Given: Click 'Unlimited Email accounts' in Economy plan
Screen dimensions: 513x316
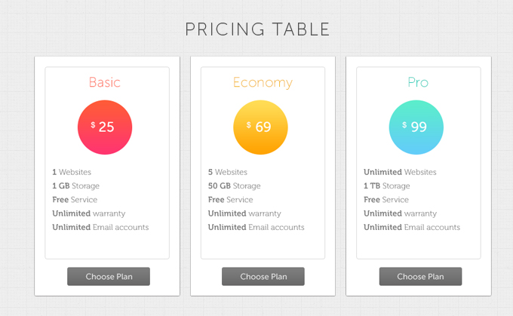Looking at the screenshot, I should point(256,227).
